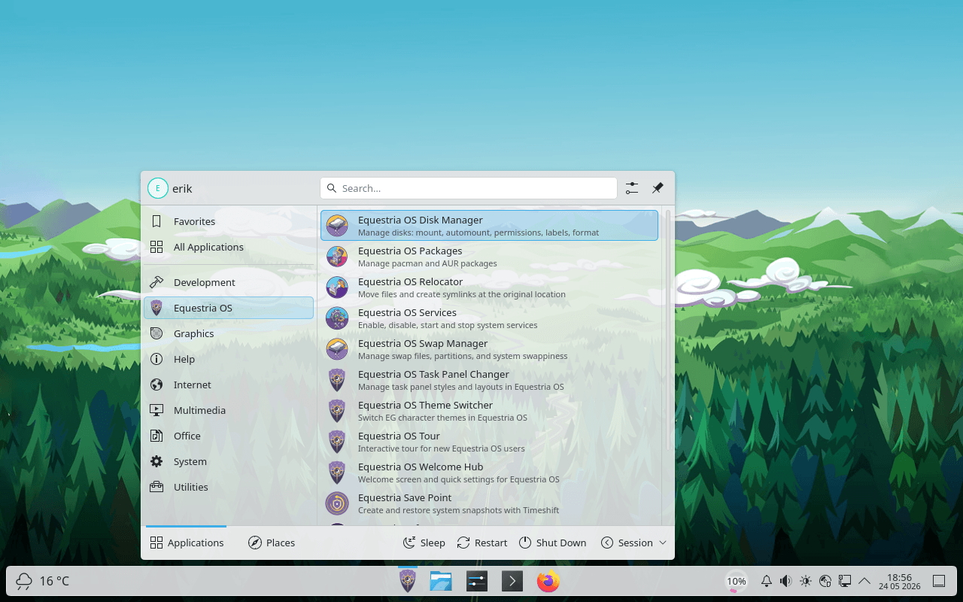This screenshot has height=602, width=963.
Task: Open the weather widget showing 16 °C
Action: point(43,581)
